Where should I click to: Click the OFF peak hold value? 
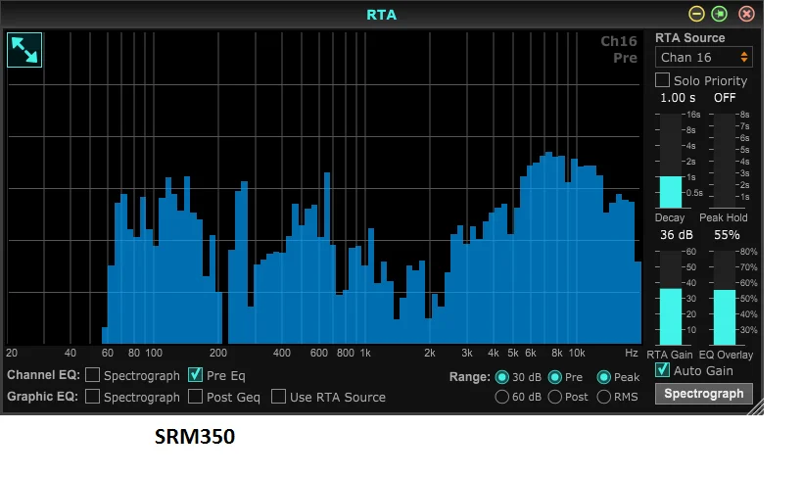pos(725,98)
